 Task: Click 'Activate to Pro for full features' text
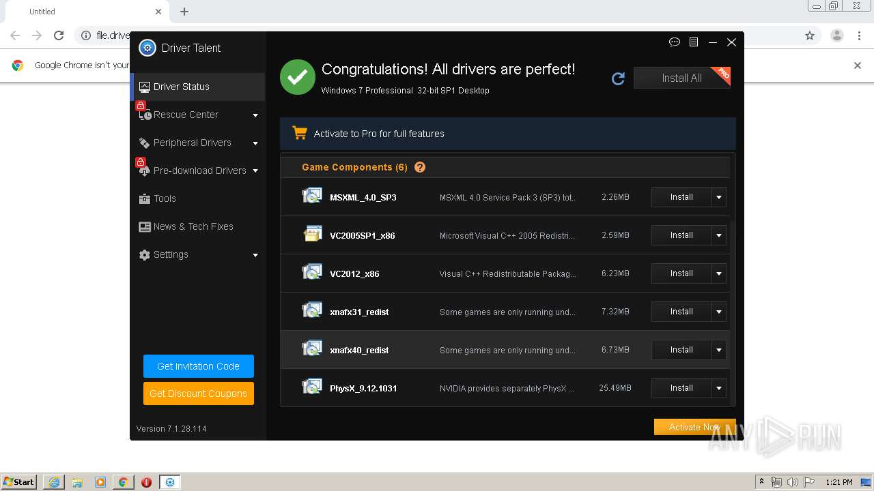pos(379,134)
